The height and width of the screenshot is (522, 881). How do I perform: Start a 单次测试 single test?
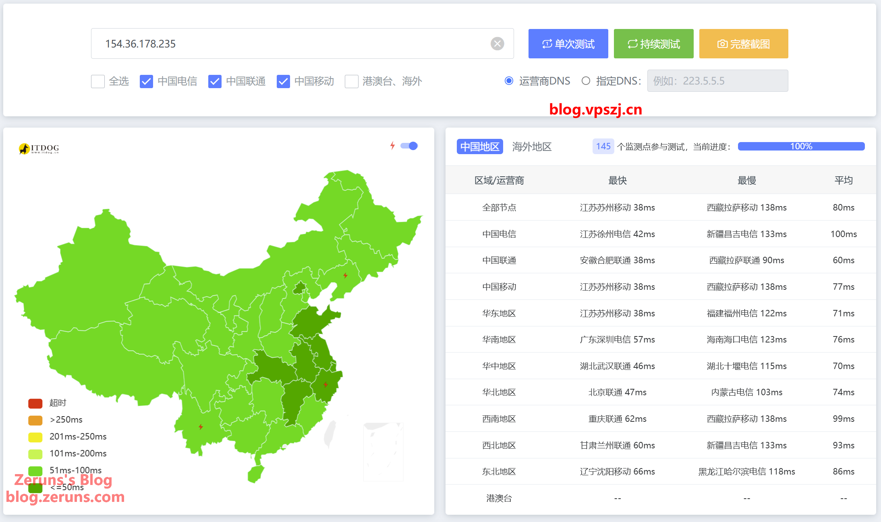[x=568, y=44]
